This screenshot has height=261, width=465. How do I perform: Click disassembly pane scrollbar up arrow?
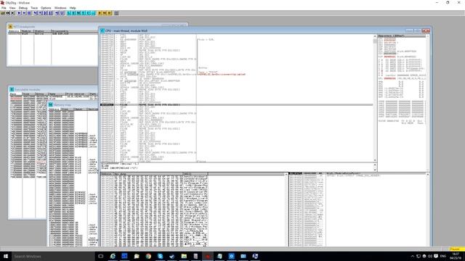[x=375, y=36]
